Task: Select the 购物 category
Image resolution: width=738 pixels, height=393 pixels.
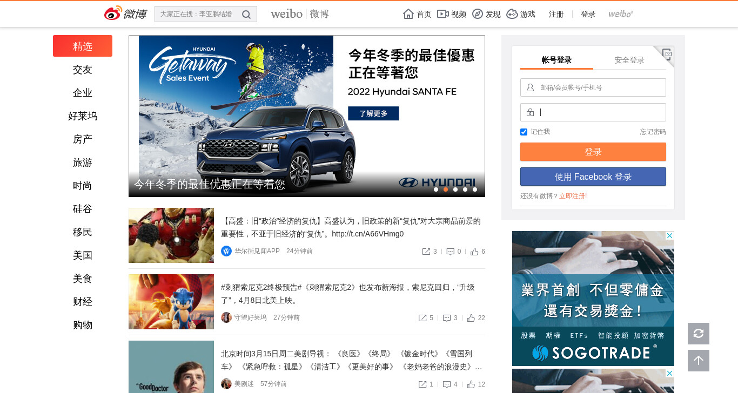Action: (x=83, y=324)
